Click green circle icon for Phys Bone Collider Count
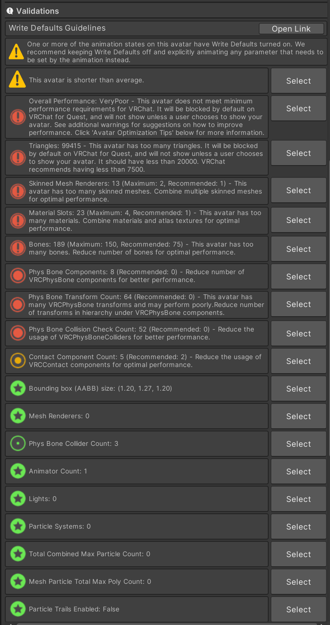The height and width of the screenshot is (625, 330). point(18,443)
